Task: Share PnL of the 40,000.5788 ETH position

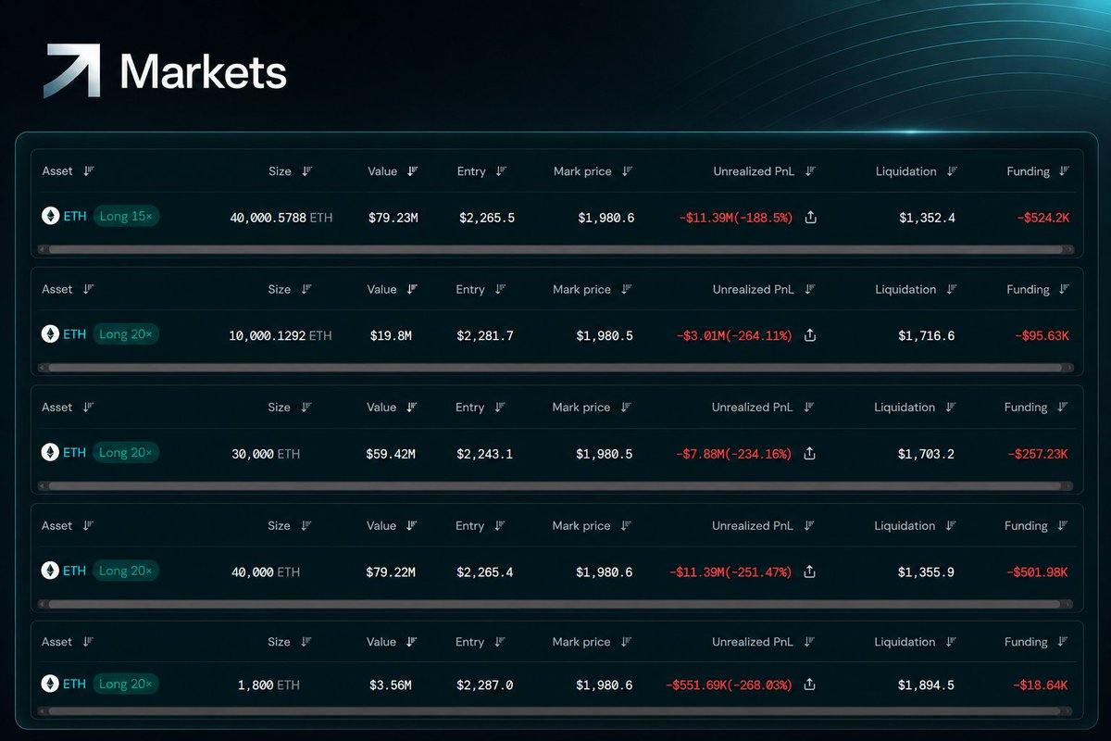Action: pyautogui.click(x=810, y=218)
